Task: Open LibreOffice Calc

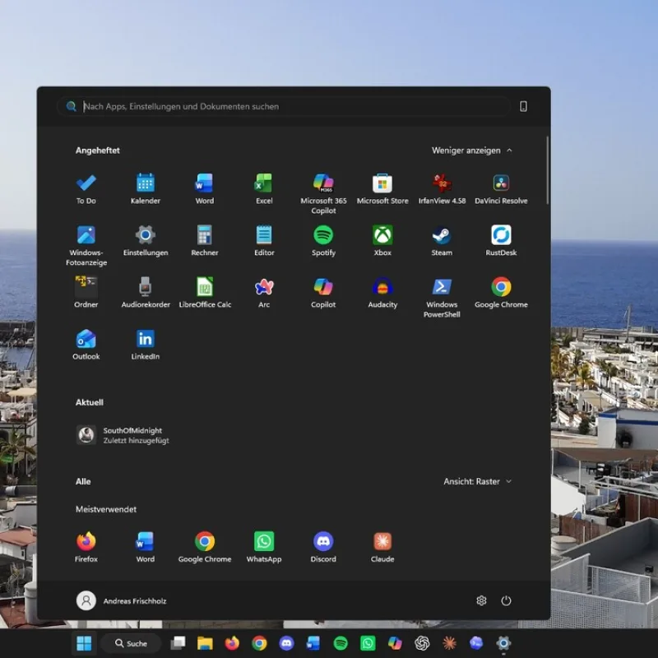Action: coord(204,293)
